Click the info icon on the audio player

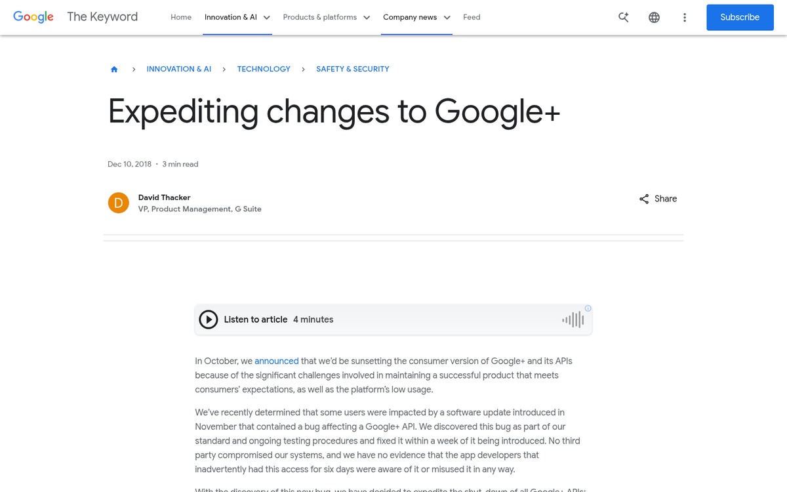pos(588,308)
